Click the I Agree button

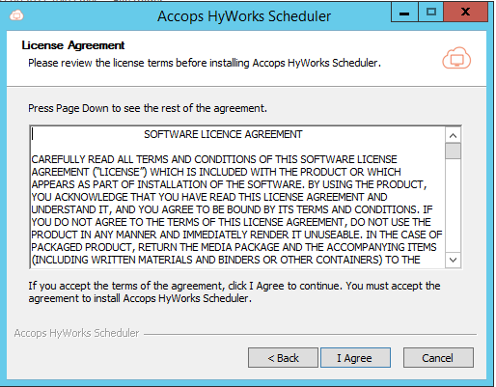tap(355, 357)
